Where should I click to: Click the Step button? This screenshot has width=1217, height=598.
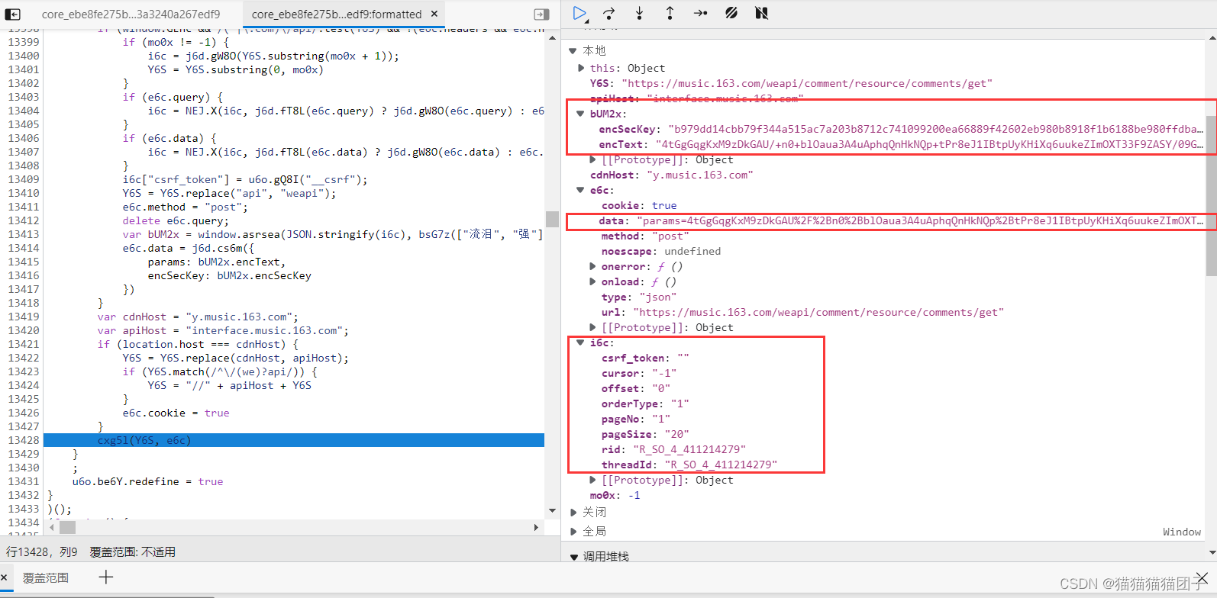point(700,13)
